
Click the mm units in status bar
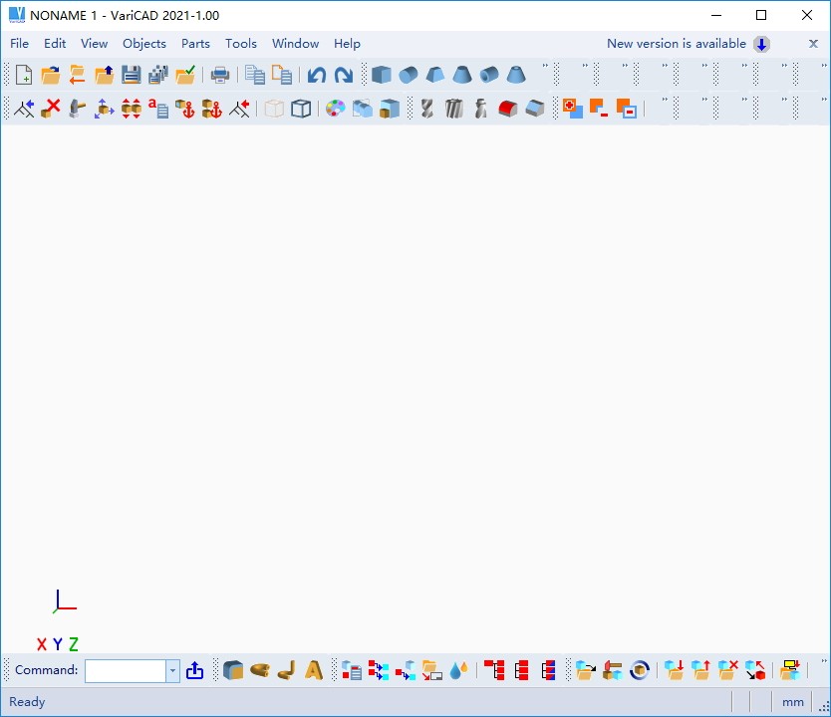click(x=793, y=702)
